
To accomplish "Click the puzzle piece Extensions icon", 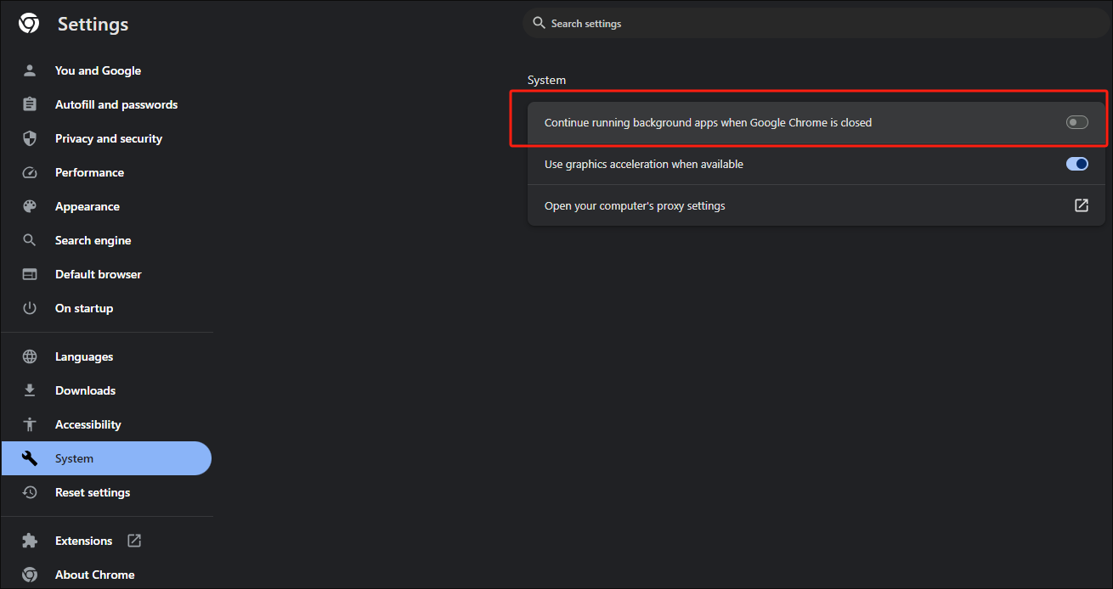I will tap(30, 541).
